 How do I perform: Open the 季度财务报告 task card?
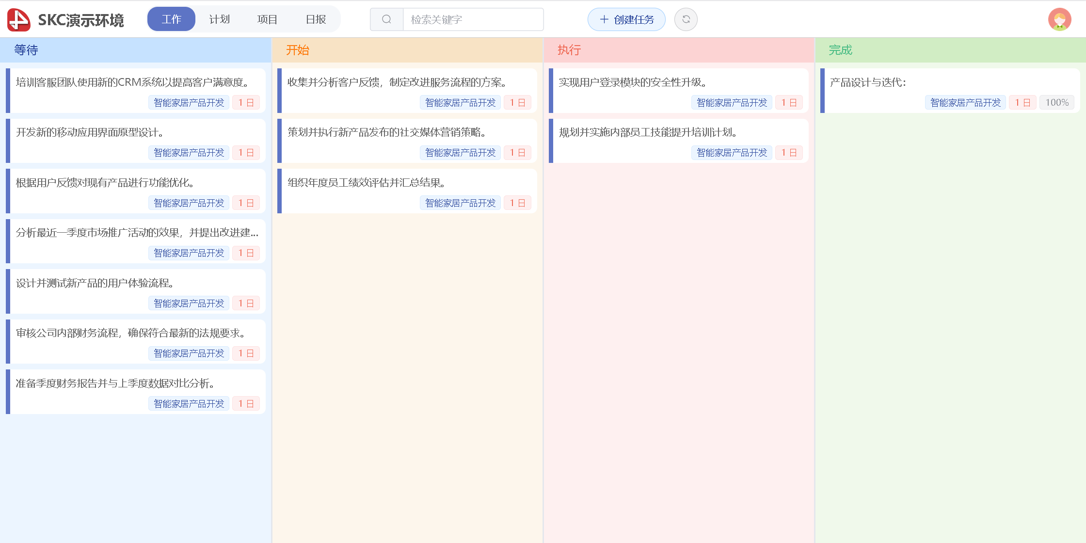(x=115, y=383)
